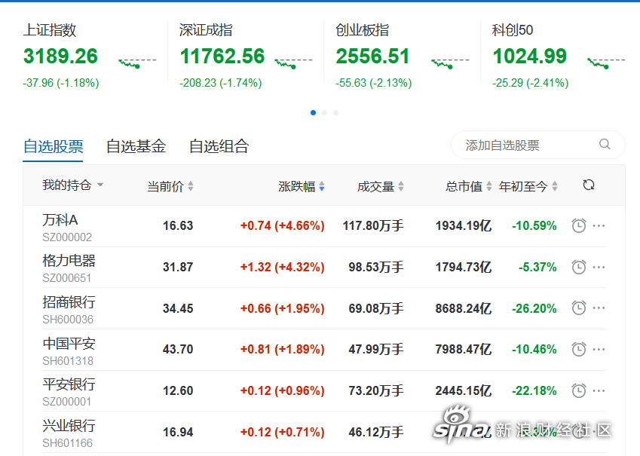Image resolution: width=640 pixels, height=456 pixels.
Task: Open 中国平安 stock details
Action: tap(69, 344)
